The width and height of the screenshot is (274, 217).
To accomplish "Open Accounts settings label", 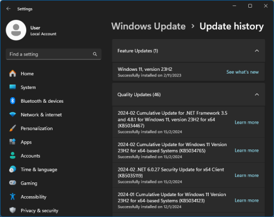I will click(30, 156).
